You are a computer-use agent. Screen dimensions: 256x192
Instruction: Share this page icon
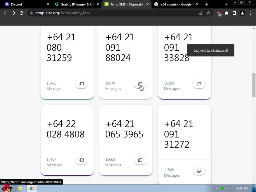200,13
